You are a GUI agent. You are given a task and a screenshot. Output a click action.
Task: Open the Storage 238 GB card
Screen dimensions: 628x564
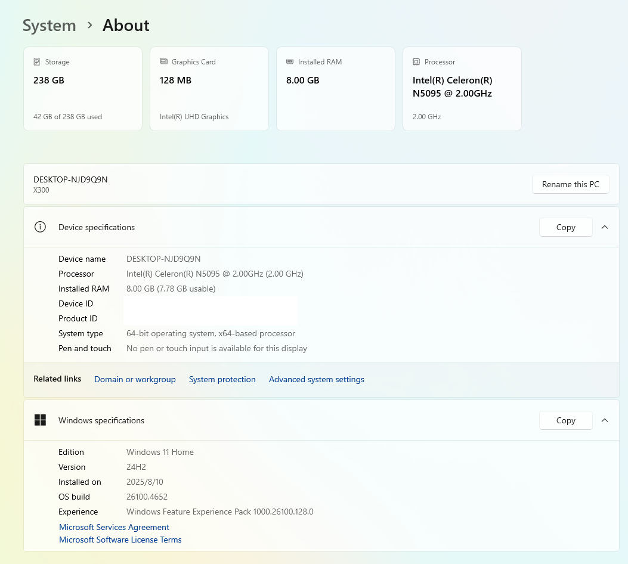point(83,89)
